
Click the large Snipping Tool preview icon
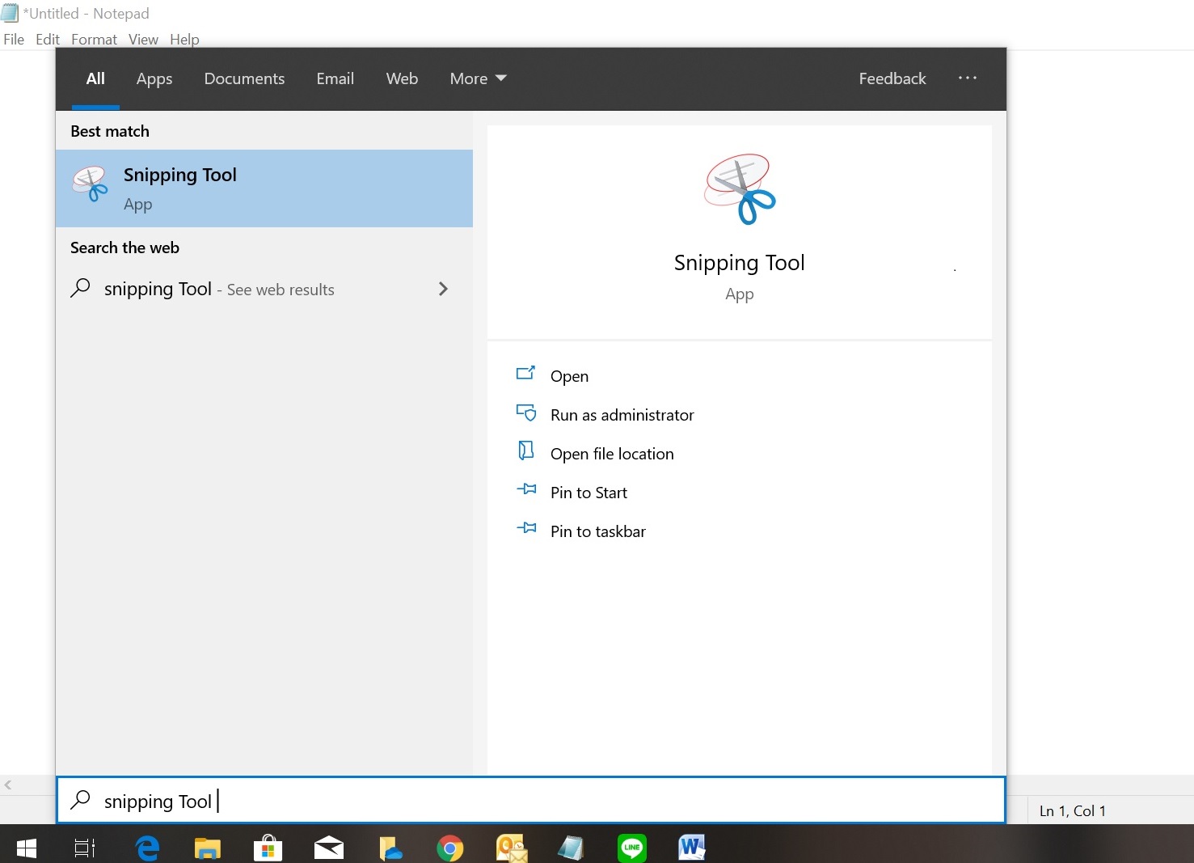(x=739, y=189)
